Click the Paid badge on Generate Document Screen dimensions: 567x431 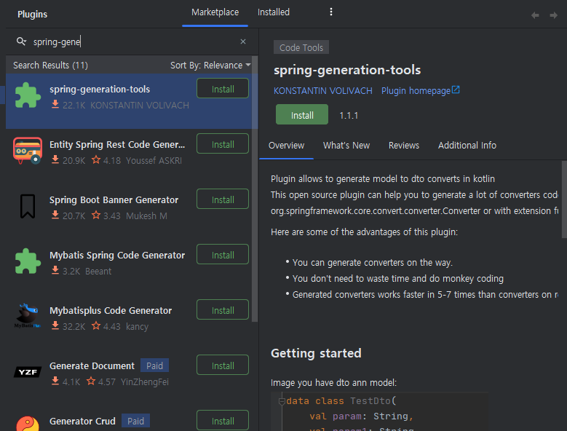pos(154,365)
